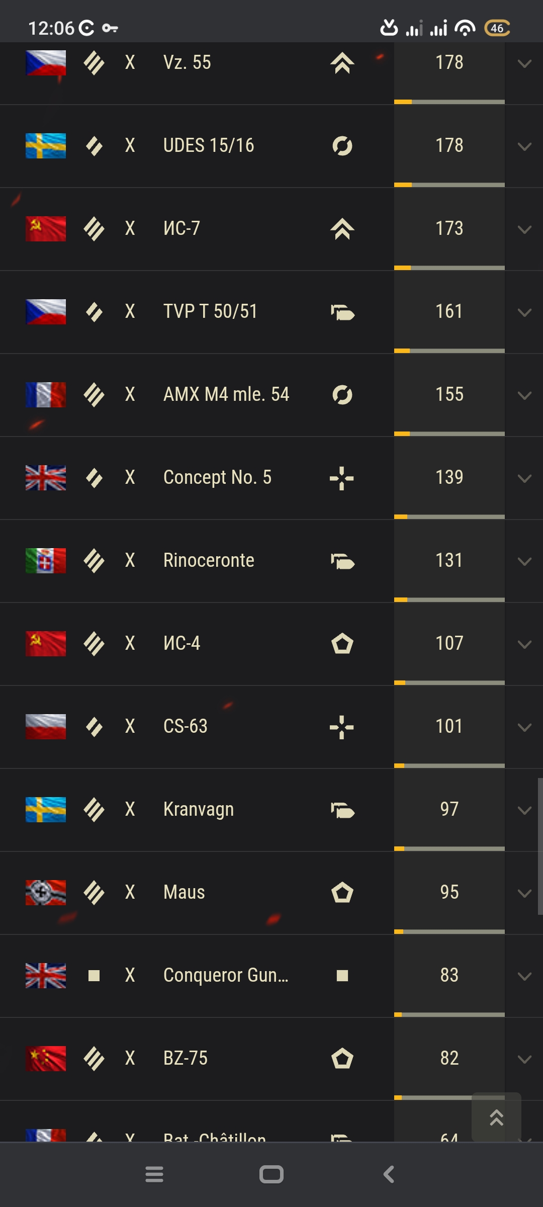The width and height of the screenshot is (543, 1207).
Task: Tap the Czech flag beside TVP T 50/51
Action: click(46, 312)
